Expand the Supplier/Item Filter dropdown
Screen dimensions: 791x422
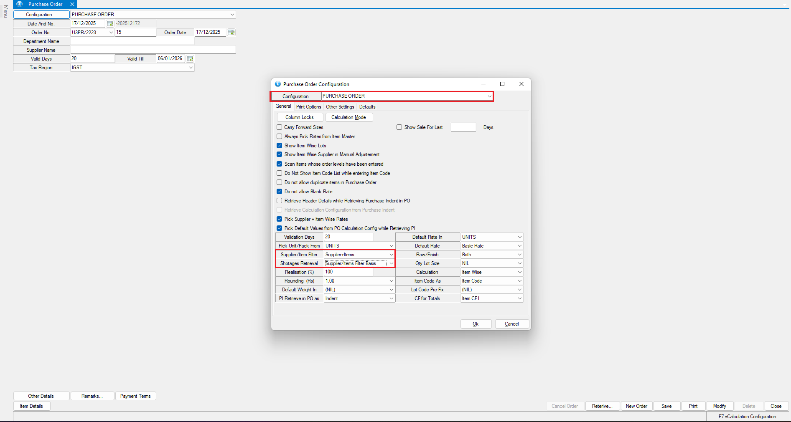pyautogui.click(x=391, y=255)
